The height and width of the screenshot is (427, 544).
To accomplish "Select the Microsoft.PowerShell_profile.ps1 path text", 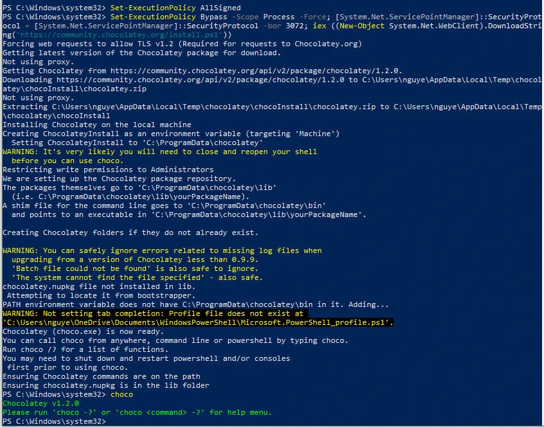I will [x=198, y=322].
